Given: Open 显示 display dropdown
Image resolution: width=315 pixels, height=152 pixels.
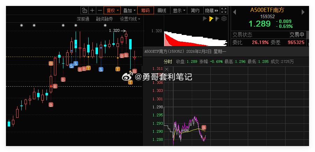Looking at the screenshot, I should [179, 10].
